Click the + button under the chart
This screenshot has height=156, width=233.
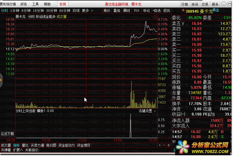tap(160, 145)
